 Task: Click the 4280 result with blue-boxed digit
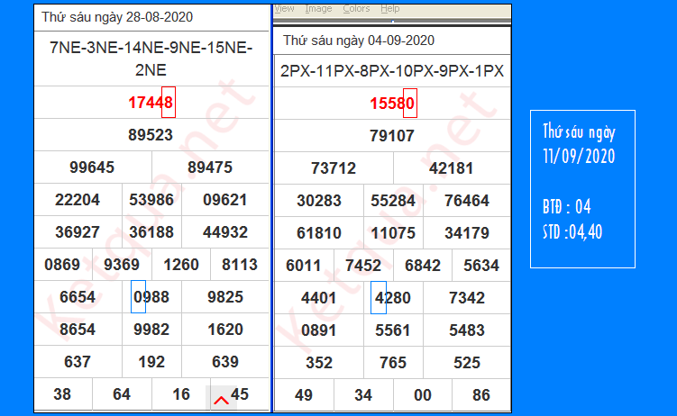click(392, 298)
